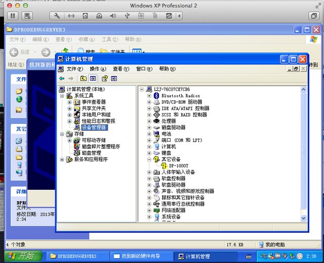Click the Up one level toolbar icon
The image size is (324, 263).
click(x=84, y=78)
